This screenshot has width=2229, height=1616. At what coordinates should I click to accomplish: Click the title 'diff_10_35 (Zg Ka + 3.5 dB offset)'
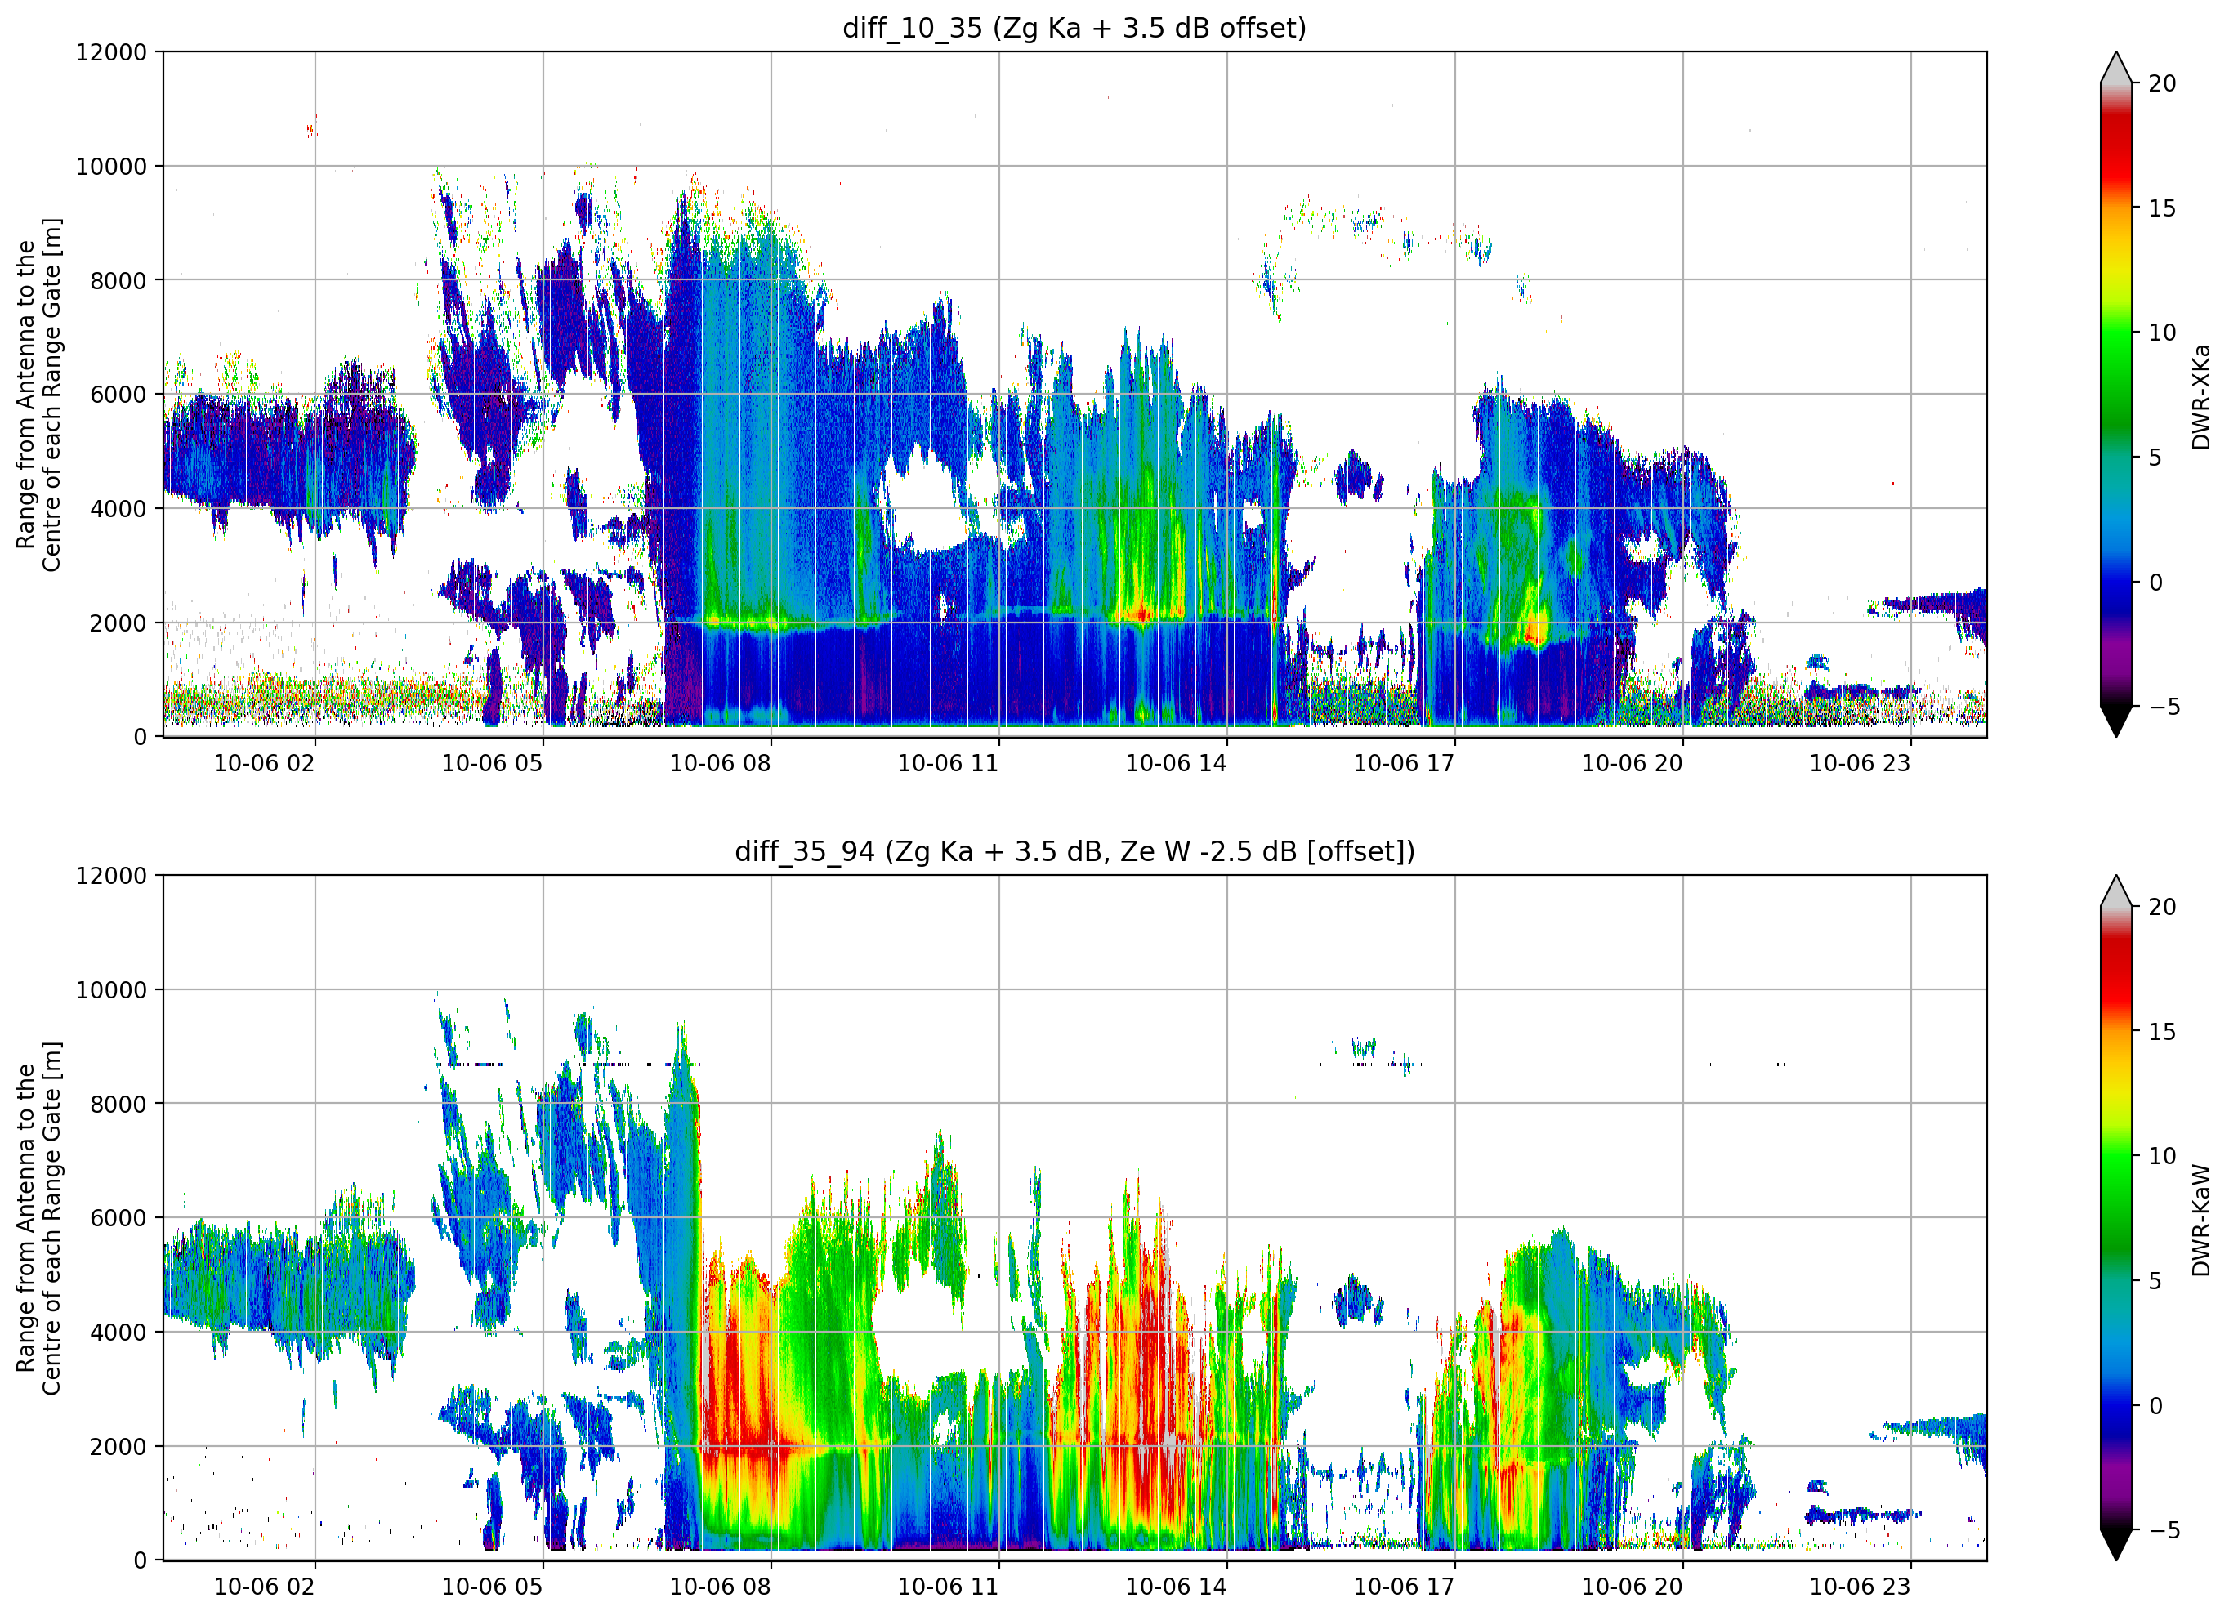click(x=1074, y=28)
